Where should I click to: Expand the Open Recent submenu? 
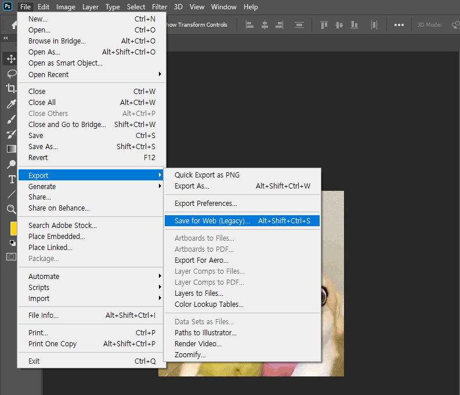[x=92, y=74]
